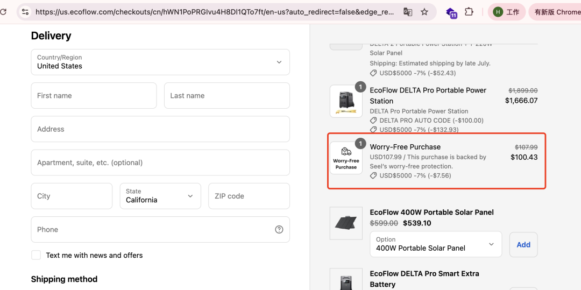Click the ZIP code field
The width and height of the screenshot is (581, 290).
click(x=249, y=196)
